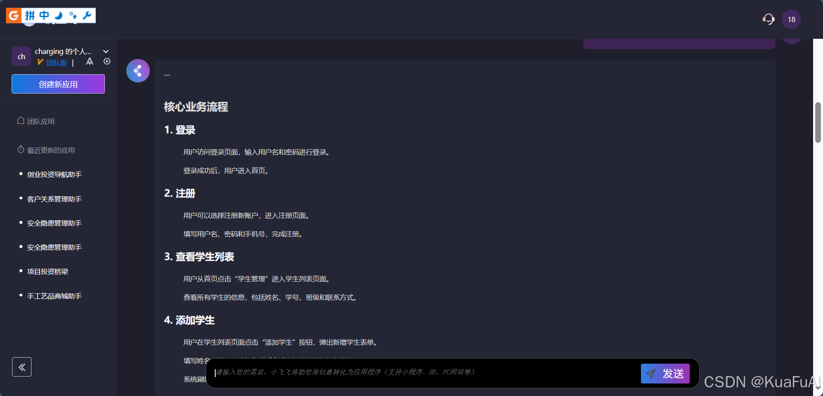
Task: Switch IME Chinese/English mode
Action: tap(44, 16)
